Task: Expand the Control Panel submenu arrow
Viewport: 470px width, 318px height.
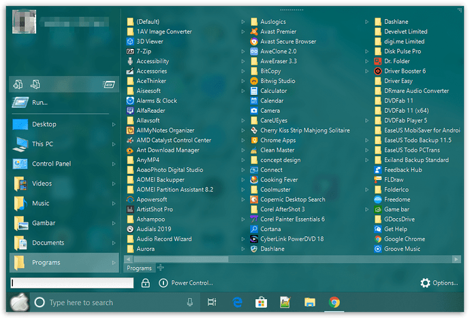Action: pos(114,164)
